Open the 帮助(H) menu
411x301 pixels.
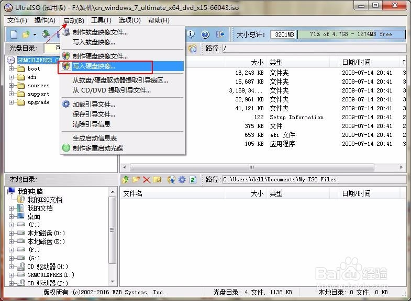(x=159, y=20)
